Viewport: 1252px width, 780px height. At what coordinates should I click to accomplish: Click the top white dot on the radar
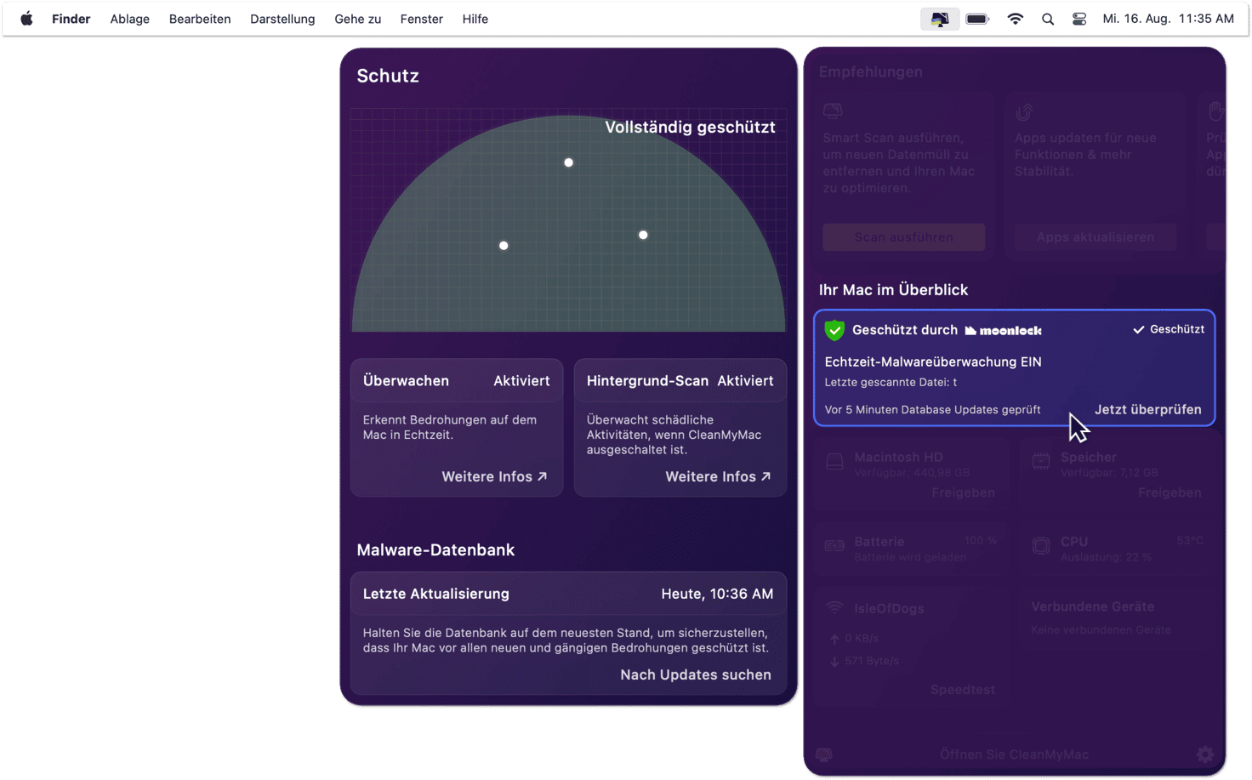pos(569,162)
